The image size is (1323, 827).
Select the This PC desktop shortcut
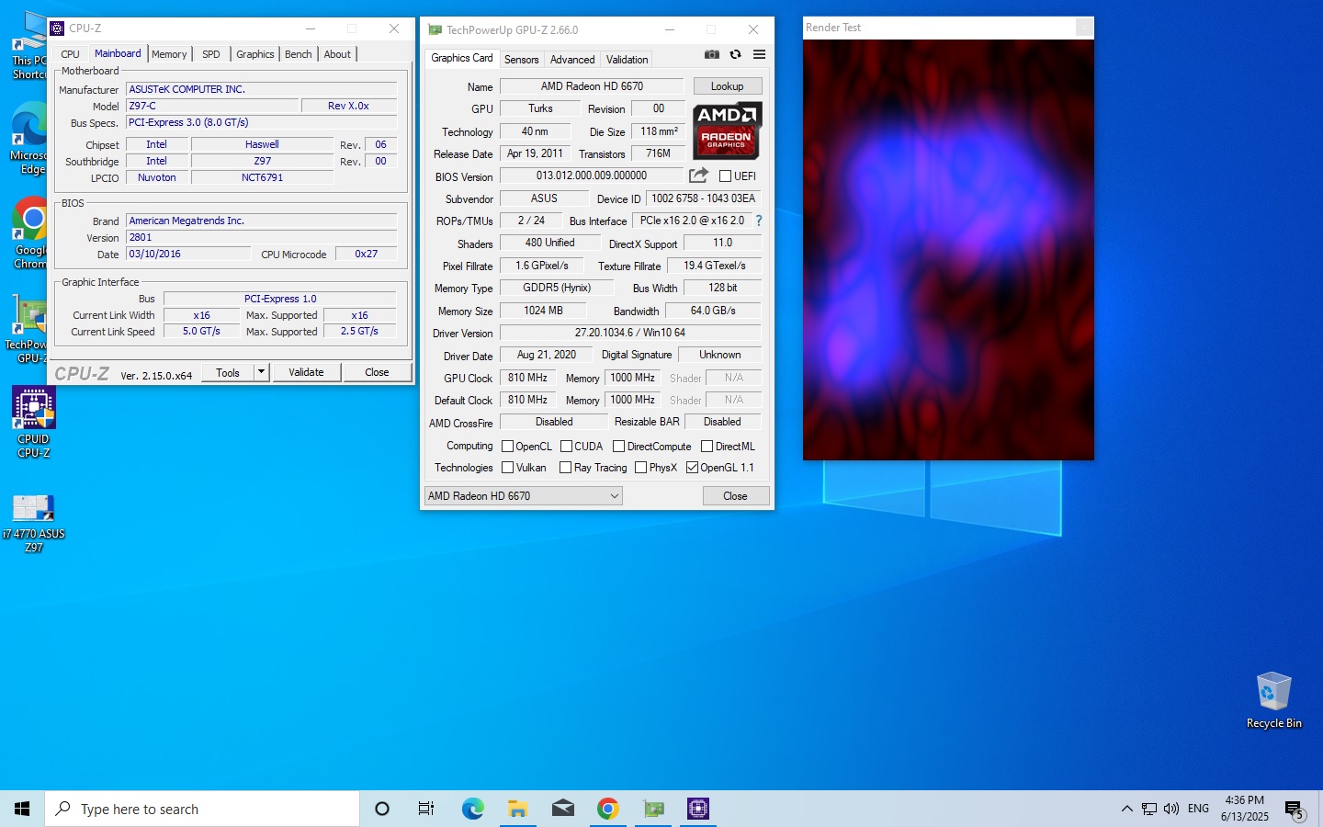29,46
